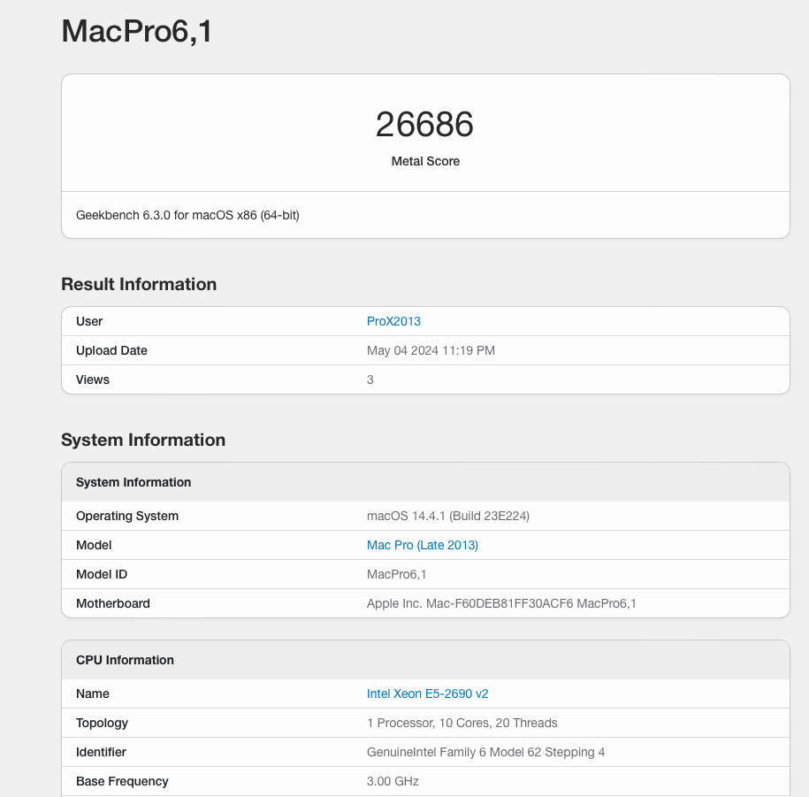Click the Base Frequency label

(x=122, y=781)
